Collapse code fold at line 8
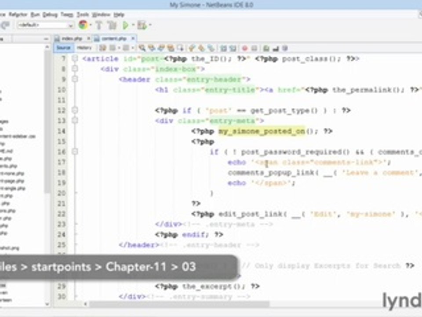422x317 pixels. tap(75, 69)
